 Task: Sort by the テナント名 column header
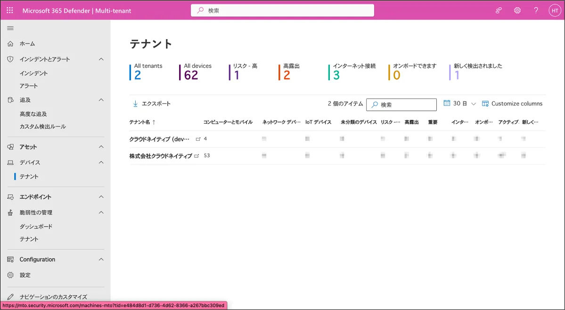140,122
